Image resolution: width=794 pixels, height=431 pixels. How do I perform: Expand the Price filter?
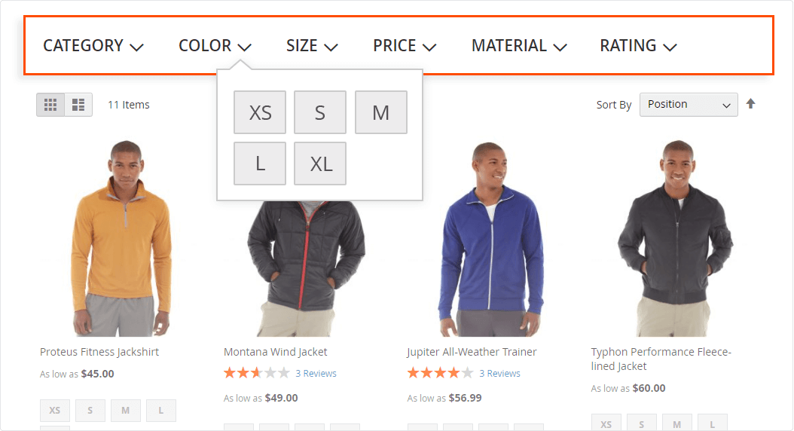pos(404,46)
